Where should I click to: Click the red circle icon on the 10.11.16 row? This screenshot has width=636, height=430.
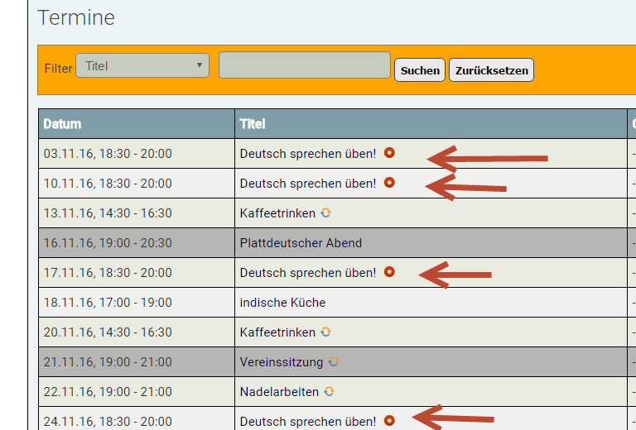pos(389,183)
